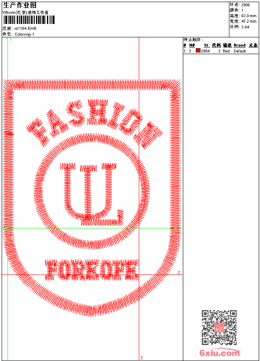Click the Wilcom(汇京)装饰工作室 studio name
The image size is (260, 361).
point(25,13)
